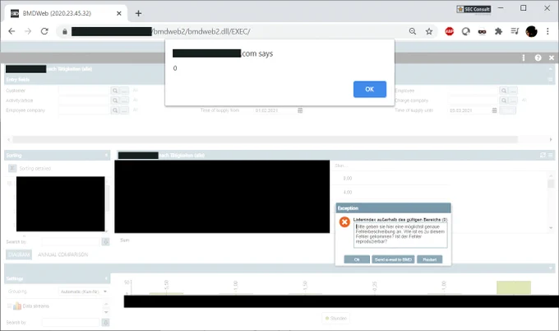Bookmark the page with the star icon
Viewport: 559px width, 331px height.
[429, 31]
